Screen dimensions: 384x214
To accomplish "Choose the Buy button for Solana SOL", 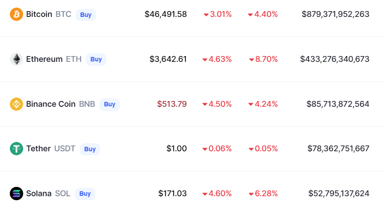I will click(85, 194).
